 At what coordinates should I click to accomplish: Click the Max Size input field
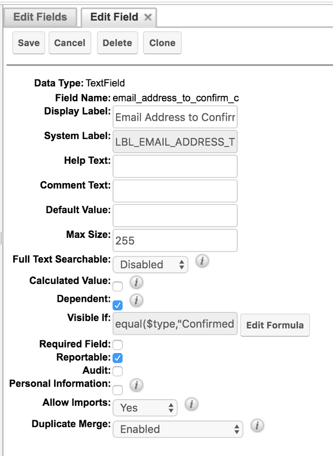click(x=175, y=240)
